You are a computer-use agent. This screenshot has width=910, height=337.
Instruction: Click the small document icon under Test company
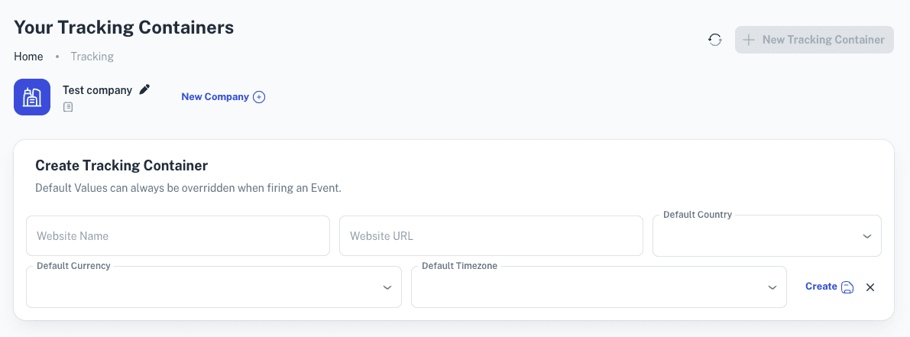pyautogui.click(x=68, y=107)
